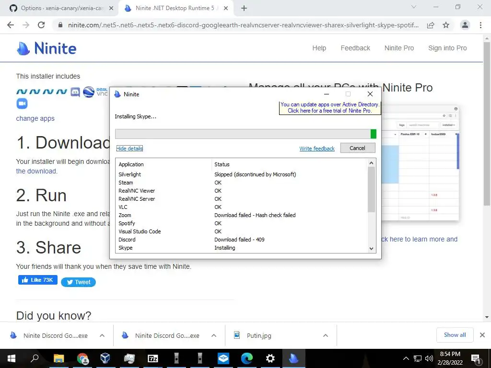491x368 pixels.
Task: Open Windows search from the taskbar
Action: pos(35,358)
